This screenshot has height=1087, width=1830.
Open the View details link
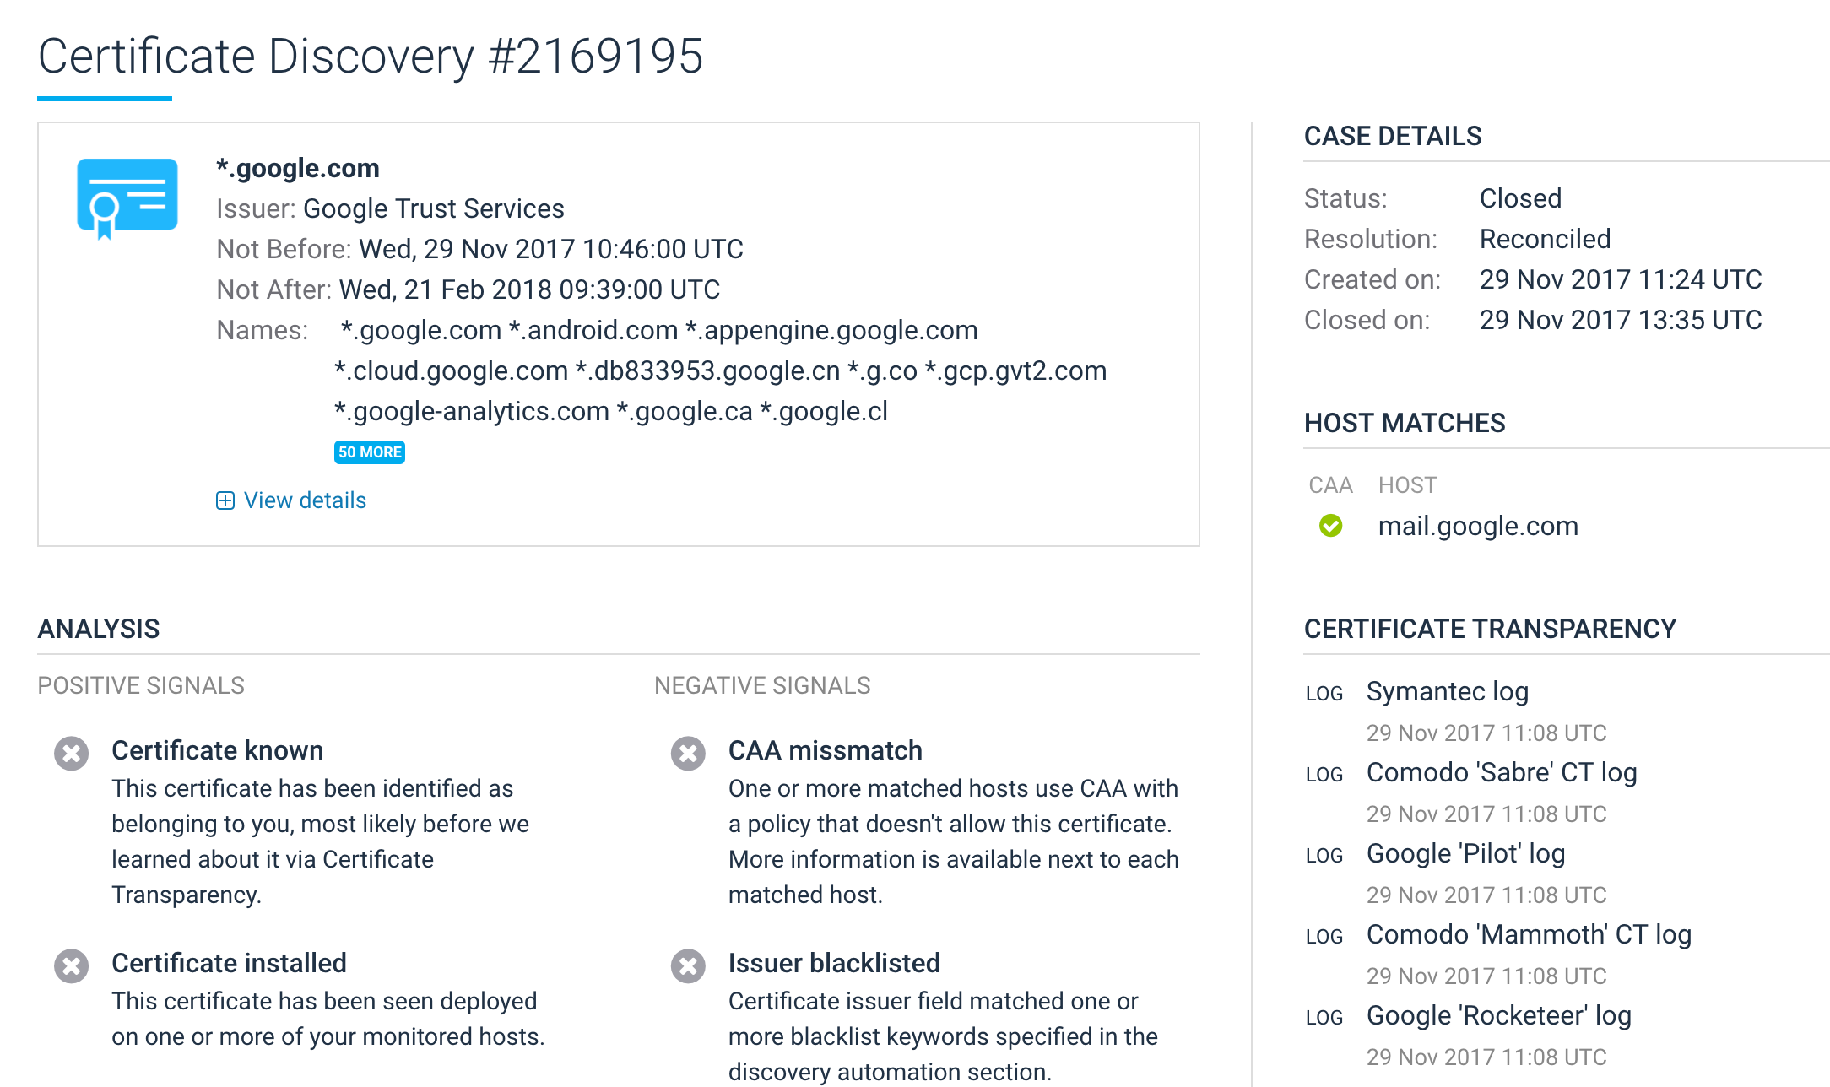pyautogui.click(x=305, y=500)
